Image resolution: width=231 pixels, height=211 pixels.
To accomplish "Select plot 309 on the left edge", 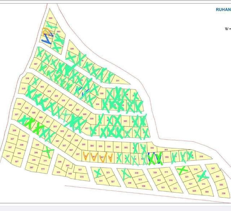I will tap(19, 104).
